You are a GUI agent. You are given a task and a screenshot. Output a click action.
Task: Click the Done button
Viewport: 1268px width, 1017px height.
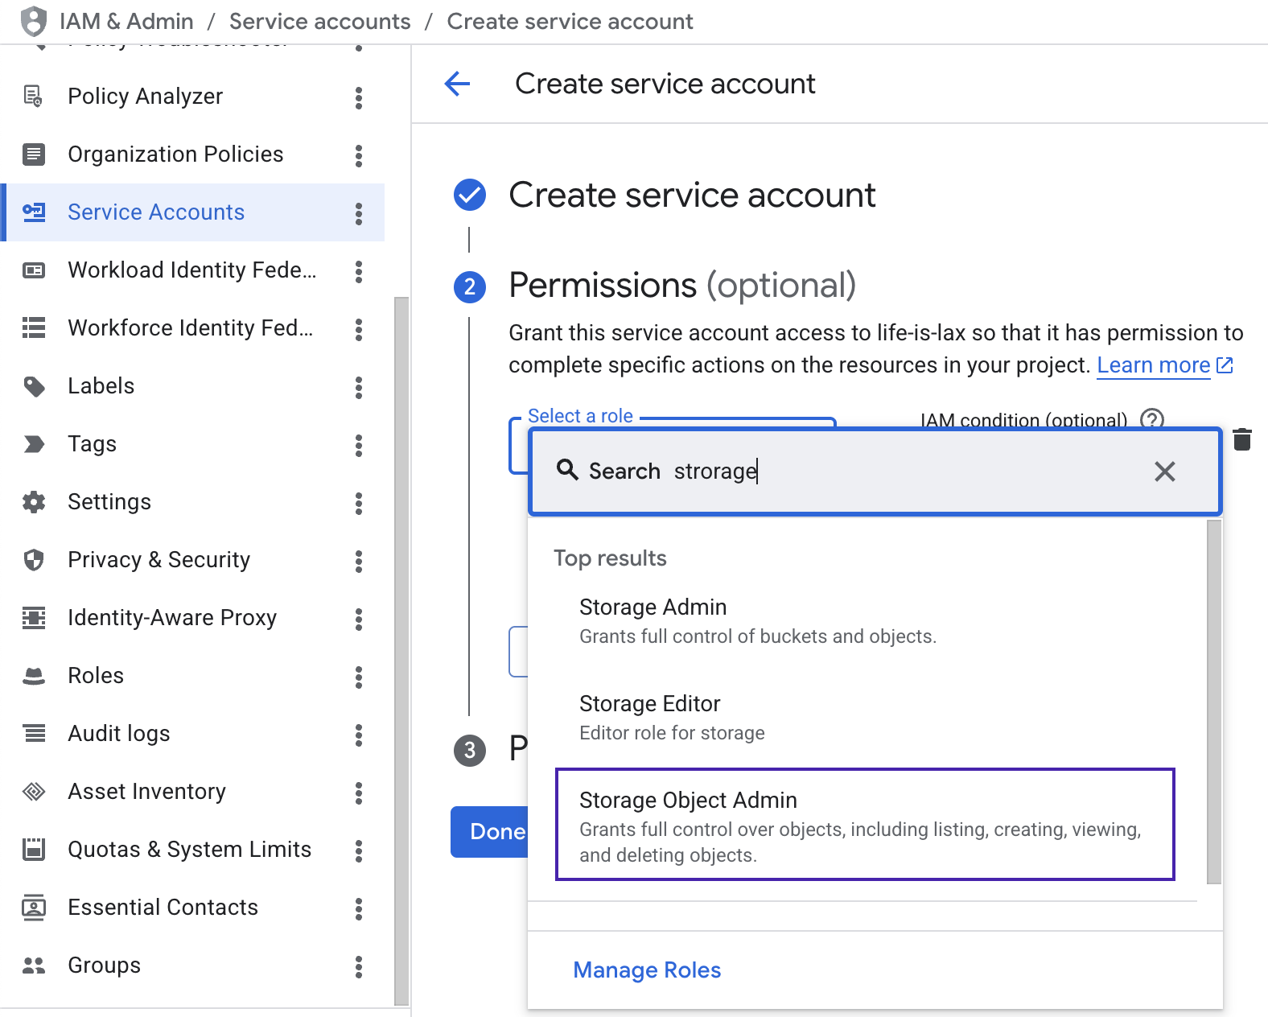489,832
